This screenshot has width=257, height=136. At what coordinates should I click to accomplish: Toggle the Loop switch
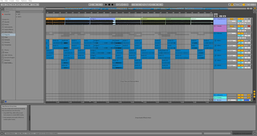click(147, 5)
